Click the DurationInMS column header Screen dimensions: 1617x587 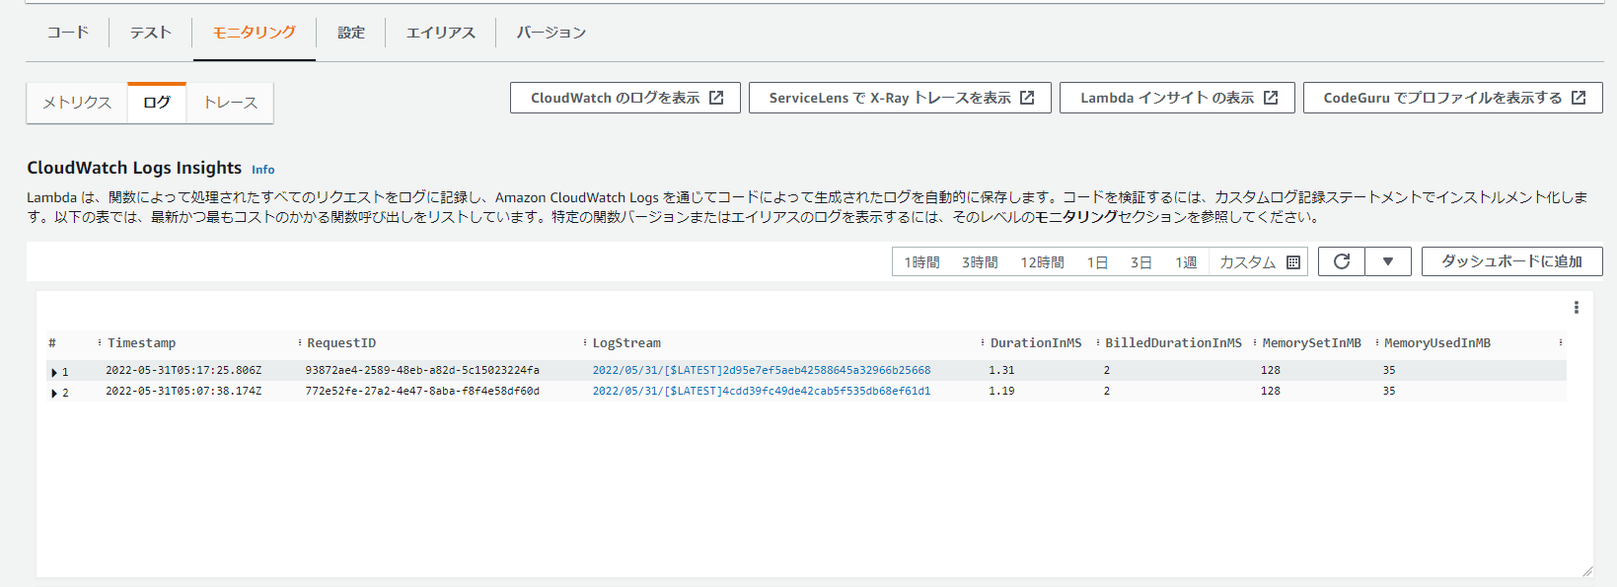tap(1036, 343)
